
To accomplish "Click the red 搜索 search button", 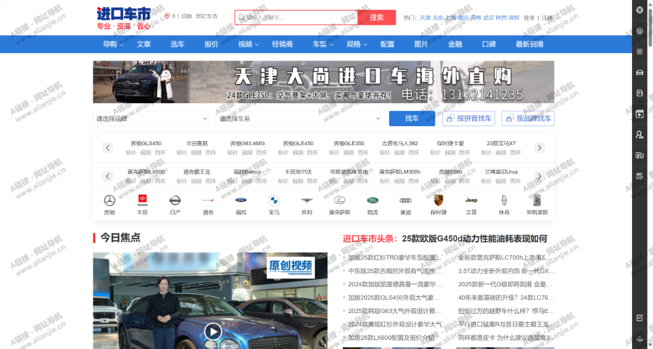I will (377, 18).
